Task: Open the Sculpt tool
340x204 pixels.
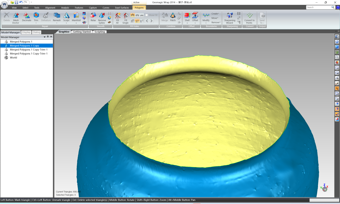Action: click(66, 18)
